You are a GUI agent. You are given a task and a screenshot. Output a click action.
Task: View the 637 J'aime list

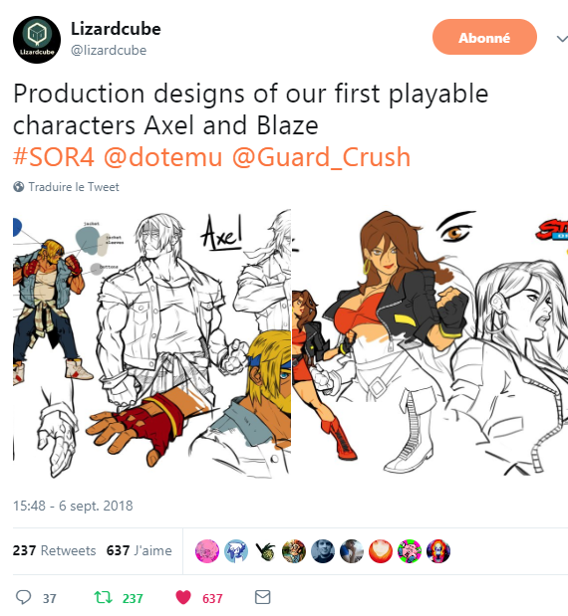pos(140,550)
